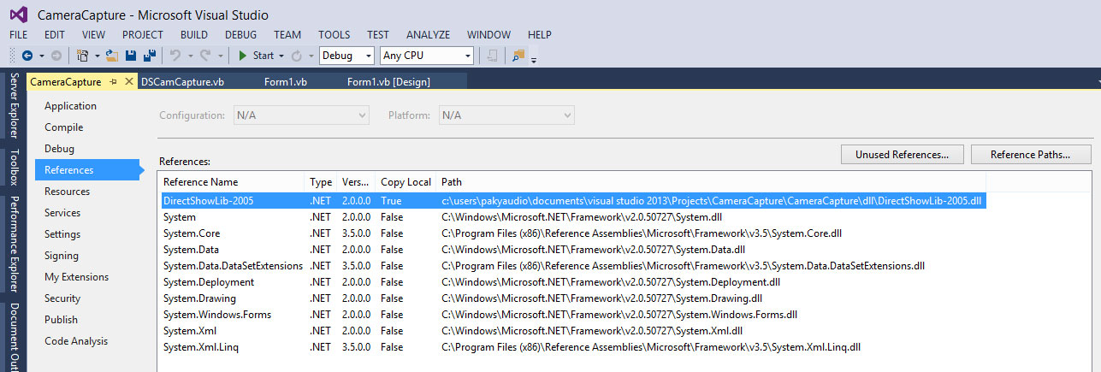Open the TOOLS menu
This screenshot has width=1101, height=372.
coord(334,35)
